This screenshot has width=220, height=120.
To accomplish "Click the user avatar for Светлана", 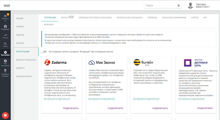I will (190, 5).
